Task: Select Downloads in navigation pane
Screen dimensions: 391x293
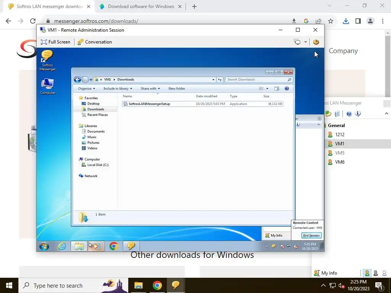Action: (x=95, y=109)
